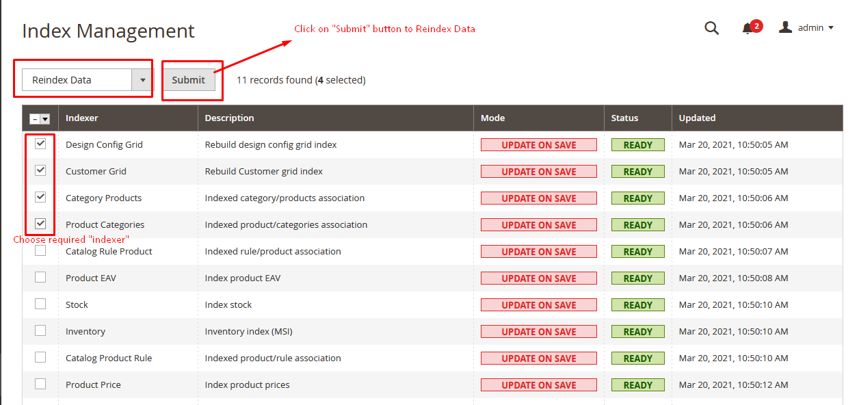Image resolution: width=859 pixels, height=405 pixels.
Task: Click the Mode column header
Action: [492, 118]
